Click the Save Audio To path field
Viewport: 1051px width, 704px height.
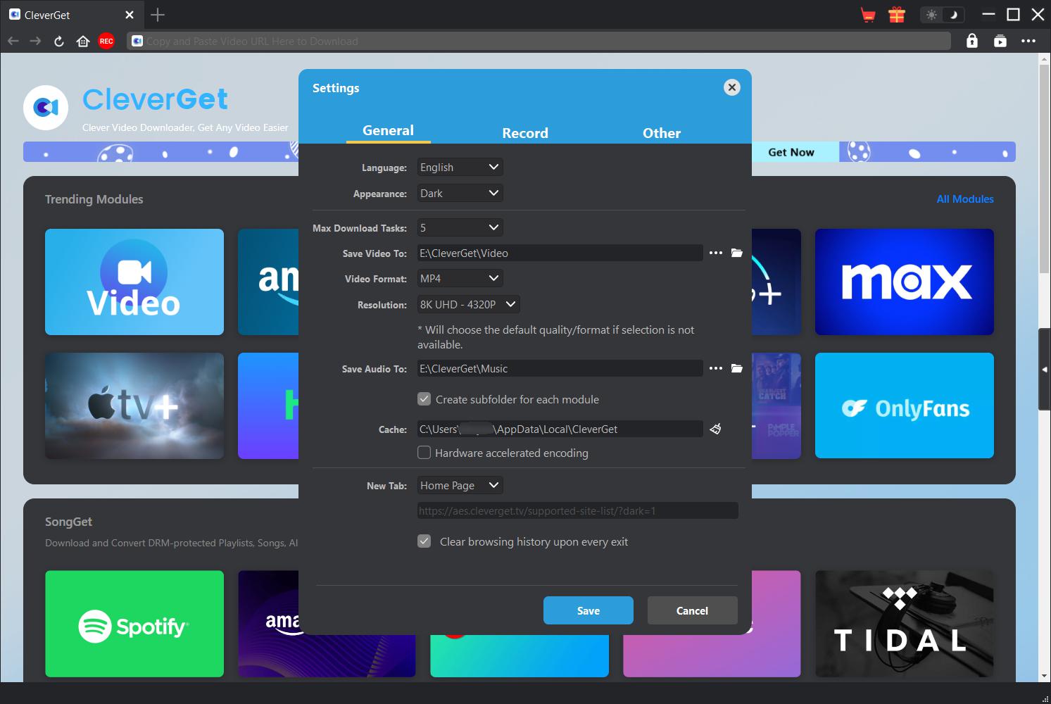coord(560,369)
